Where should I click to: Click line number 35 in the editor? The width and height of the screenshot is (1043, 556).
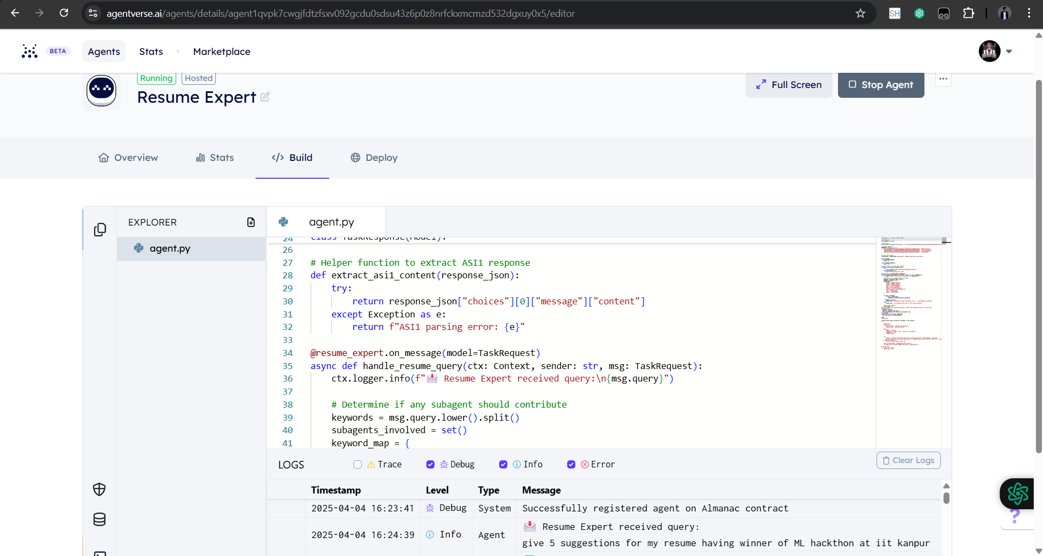(x=288, y=366)
